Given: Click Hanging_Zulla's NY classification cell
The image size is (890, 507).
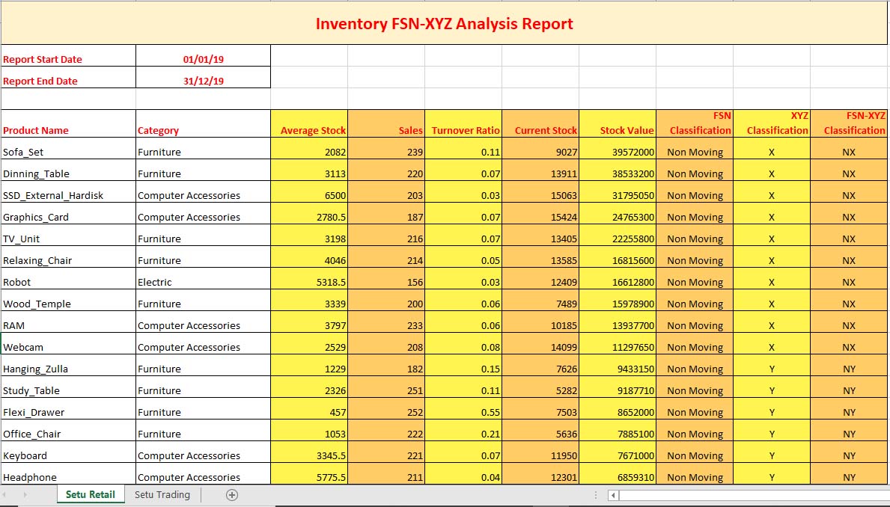Looking at the screenshot, I should click(x=849, y=369).
